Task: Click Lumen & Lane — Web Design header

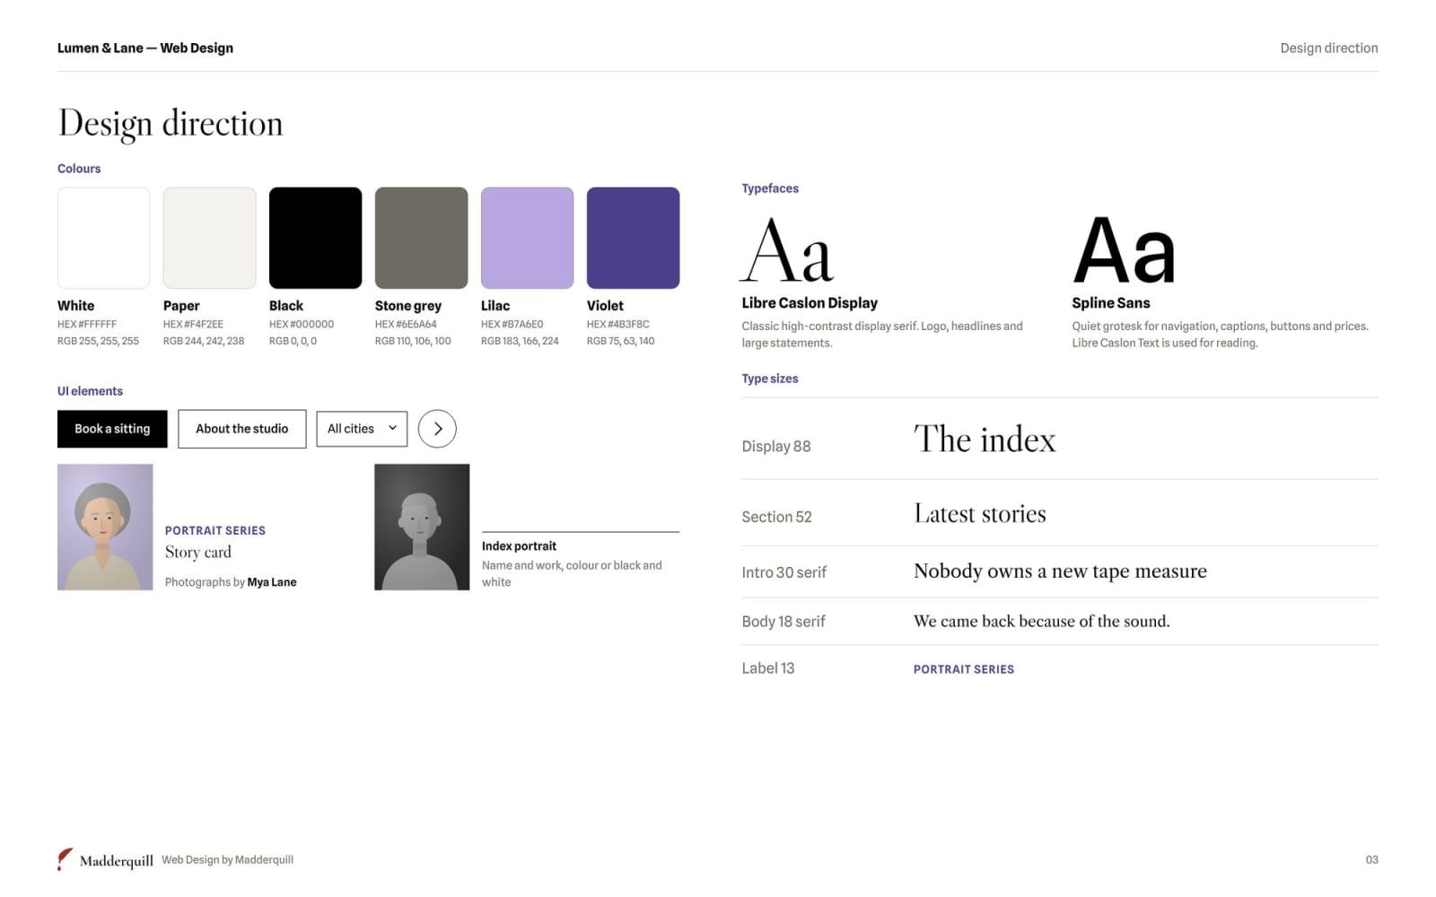Action: (145, 48)
